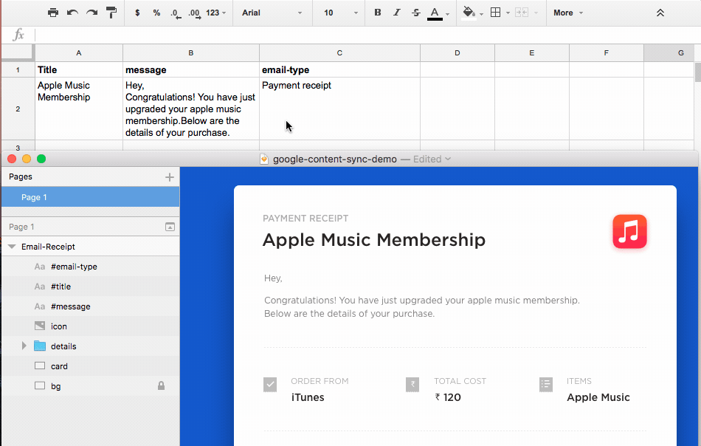Viewport: 701px width, 446px height.
Task: Select the 'Apple Music Membership' spreadsheet cell
Action: 79,109
